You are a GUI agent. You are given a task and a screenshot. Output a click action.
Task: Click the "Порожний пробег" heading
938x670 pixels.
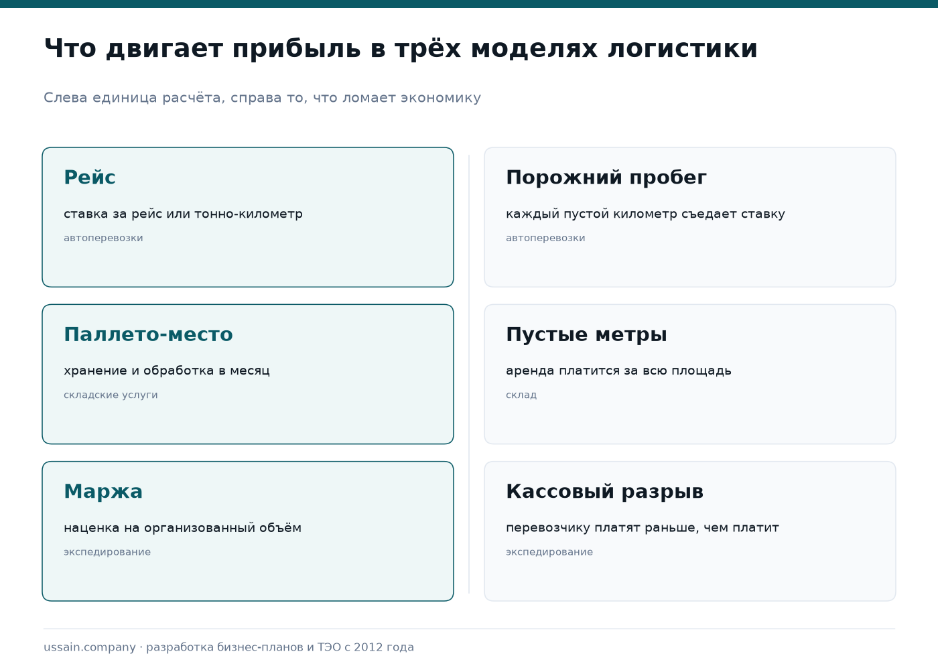[x=606, y=178]
